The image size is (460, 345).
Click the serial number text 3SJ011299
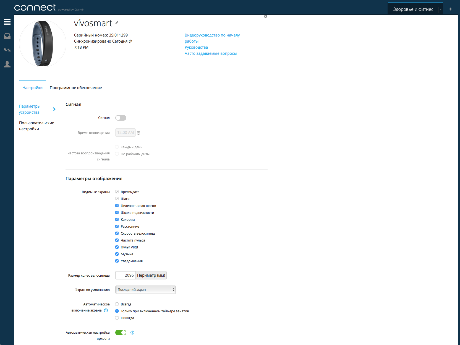(118, 35)
